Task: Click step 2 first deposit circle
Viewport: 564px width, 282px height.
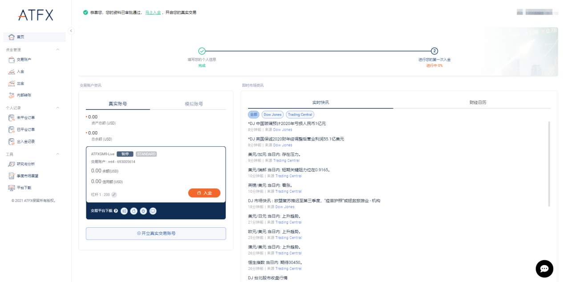Action: click(434, 51)
